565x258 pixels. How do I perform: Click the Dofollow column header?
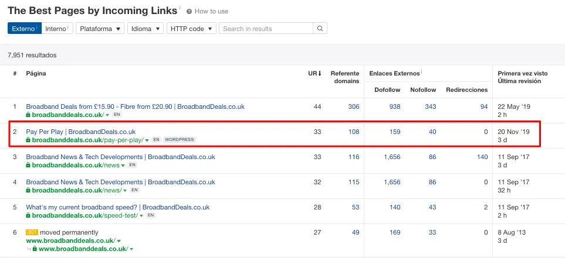click(x=387, y=90)
